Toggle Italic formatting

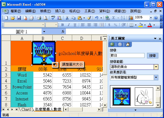coord(69,25)
